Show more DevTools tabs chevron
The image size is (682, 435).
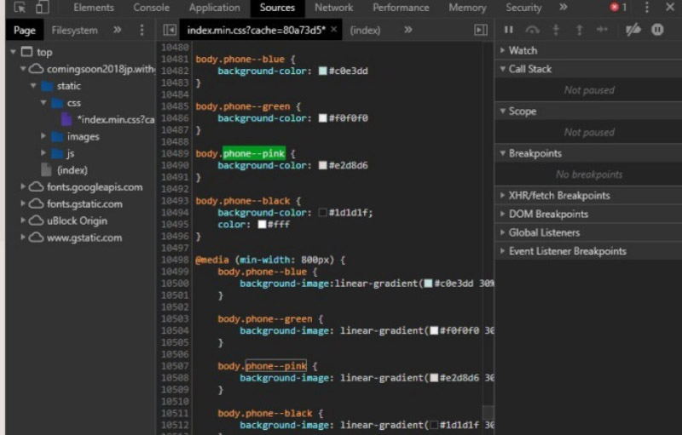[x=564, y=8]
